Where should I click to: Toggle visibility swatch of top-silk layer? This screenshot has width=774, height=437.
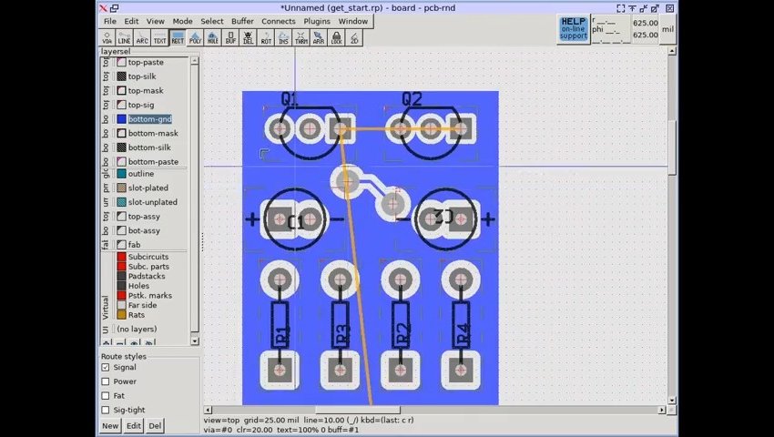[121, 76]
